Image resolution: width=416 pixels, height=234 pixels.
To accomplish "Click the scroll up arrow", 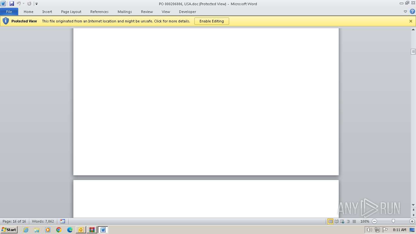I will click(413, 29).
